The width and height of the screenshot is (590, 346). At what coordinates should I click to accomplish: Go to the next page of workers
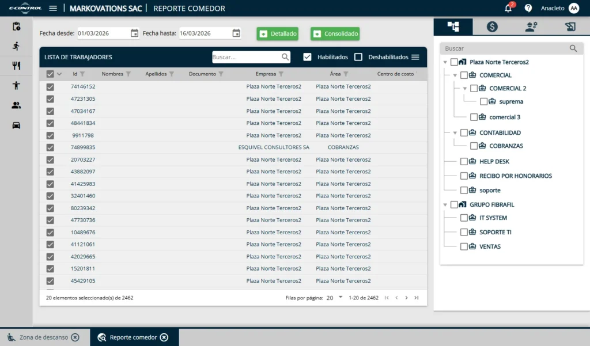coord(406,298)
